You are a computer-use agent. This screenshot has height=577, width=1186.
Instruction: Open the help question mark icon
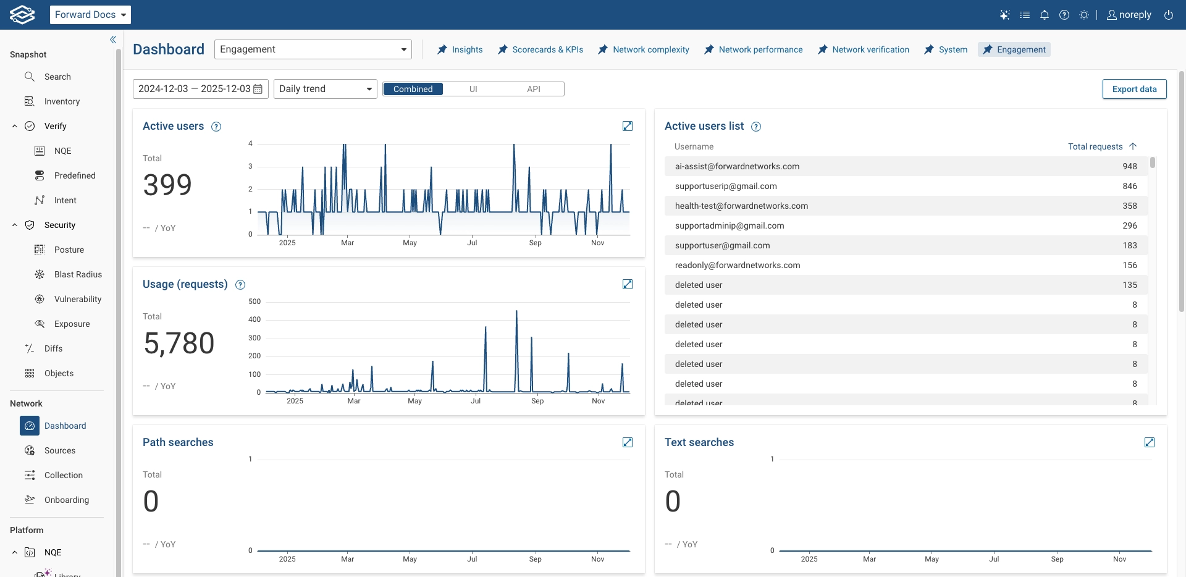point(1064,14)
